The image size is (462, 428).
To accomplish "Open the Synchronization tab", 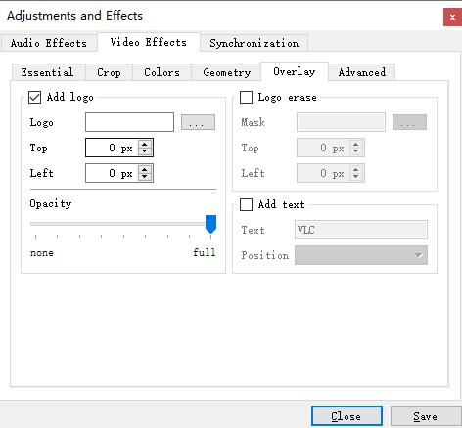I will tap(254, 43).
